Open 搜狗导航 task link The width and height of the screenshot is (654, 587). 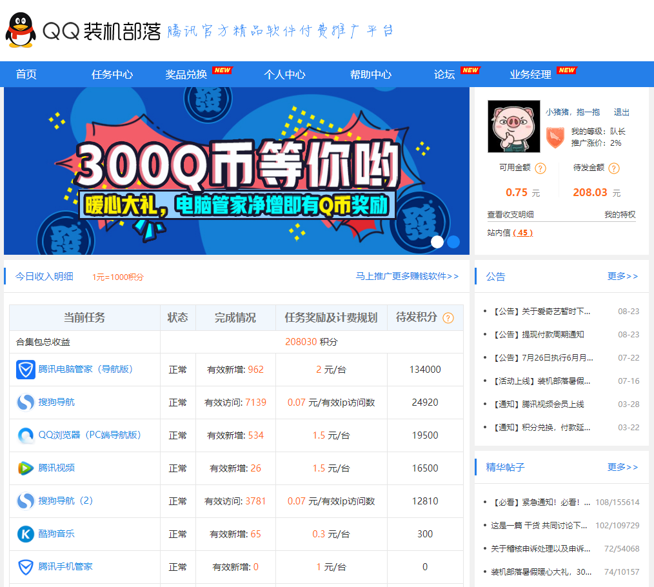[x=56, y=402]
